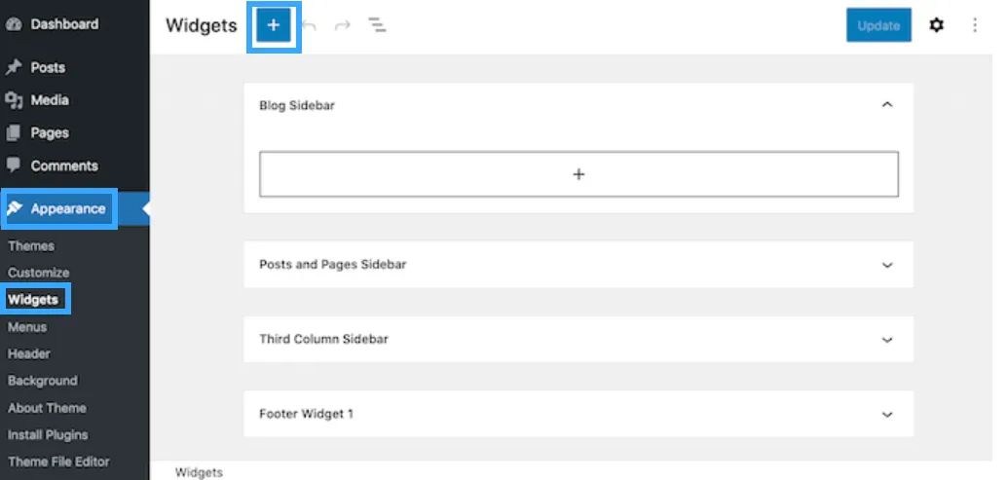
Task: Click the Pages icon in sidebar
Action: click(14, 132)
